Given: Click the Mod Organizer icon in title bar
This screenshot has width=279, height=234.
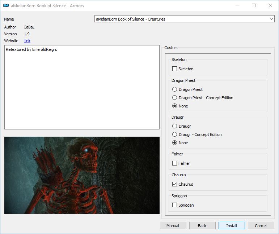Looking at the screenshot, I should click(x=6, y=5).
